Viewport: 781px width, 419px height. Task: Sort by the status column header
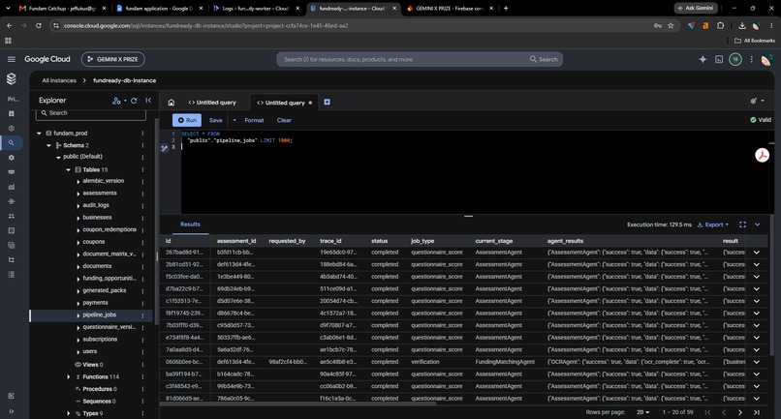click(379, 241)
